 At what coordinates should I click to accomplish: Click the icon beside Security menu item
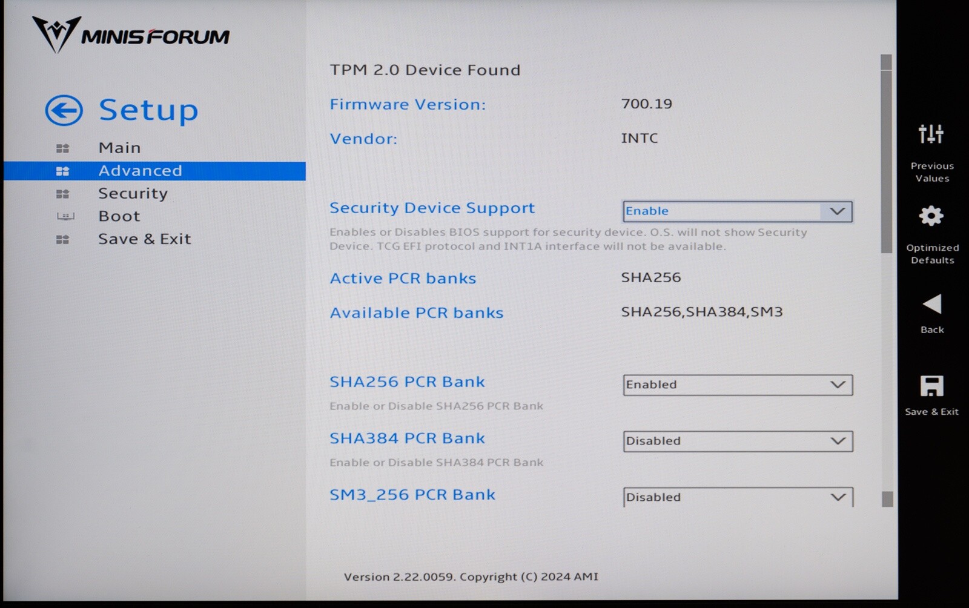pos(62,194)
